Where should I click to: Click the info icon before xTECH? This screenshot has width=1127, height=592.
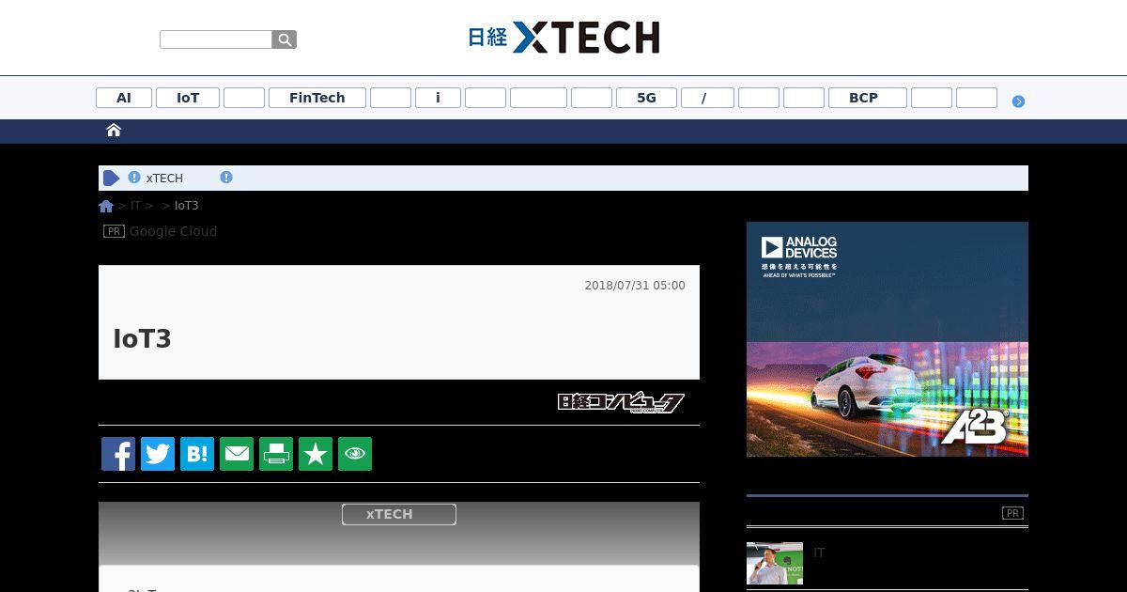tap(134, 178)
